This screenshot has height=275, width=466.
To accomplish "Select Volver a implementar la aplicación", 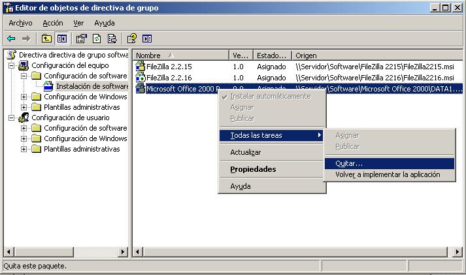I will (x=388, y=174).
